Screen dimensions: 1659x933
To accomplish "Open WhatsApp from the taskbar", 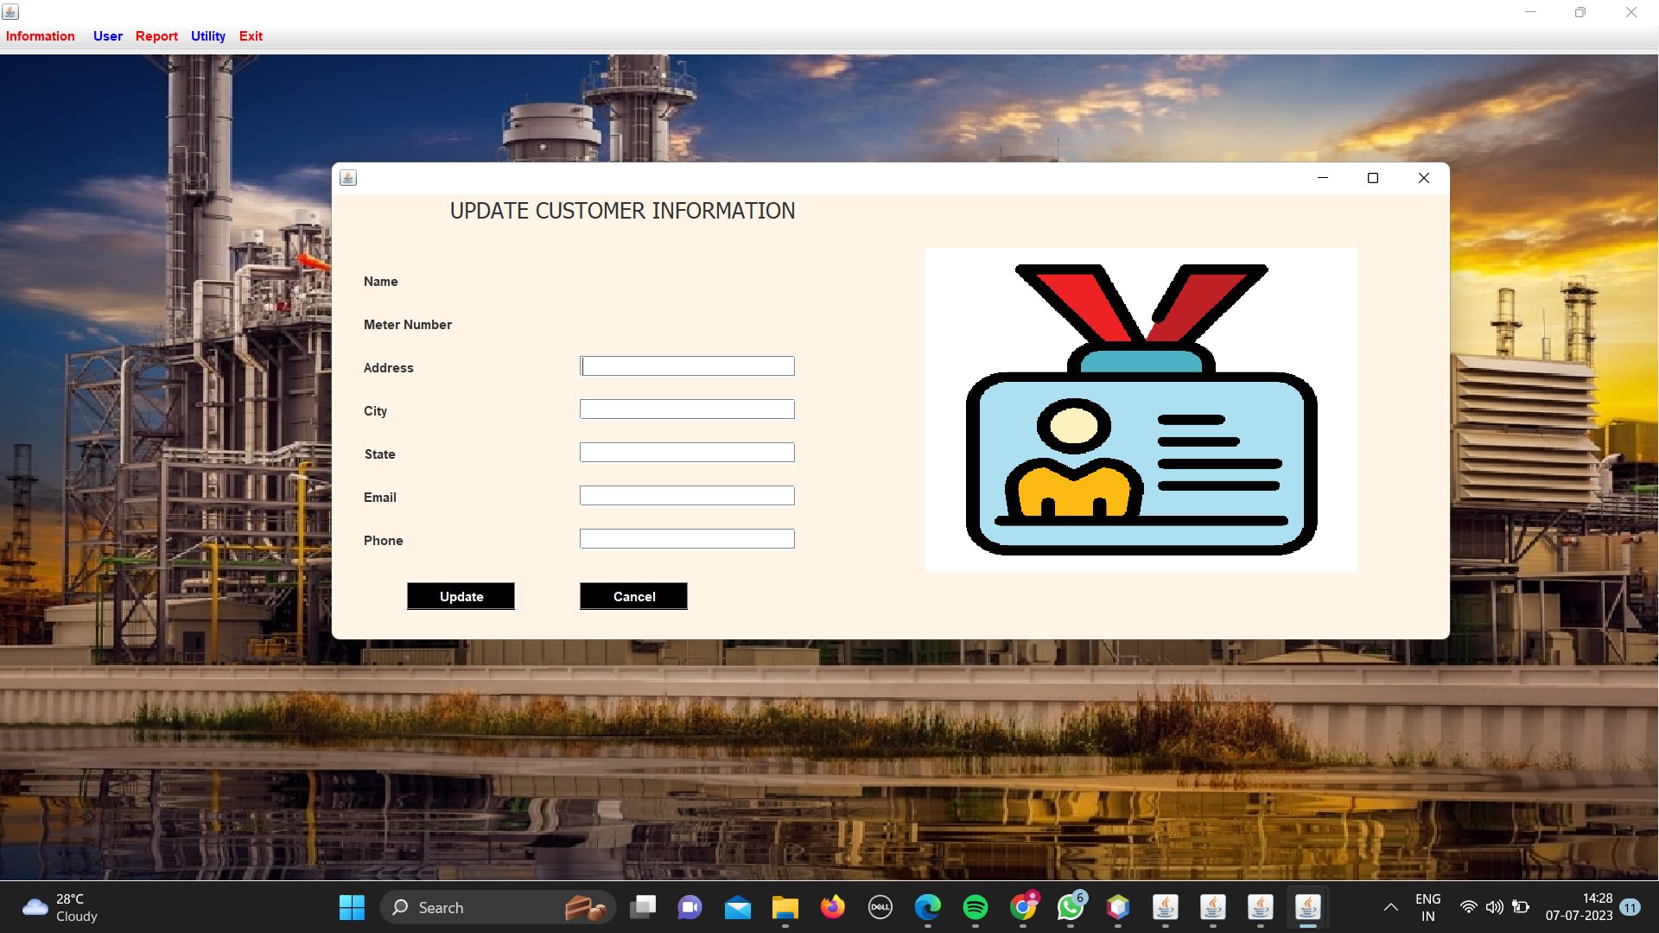I will point(1071,908).
